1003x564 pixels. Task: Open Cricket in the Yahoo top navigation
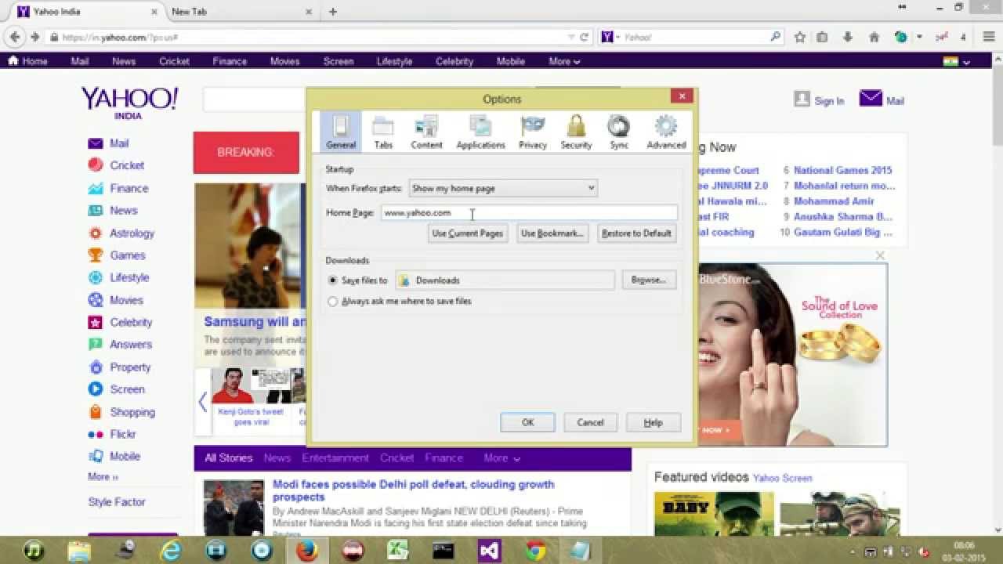coord(174,61)
